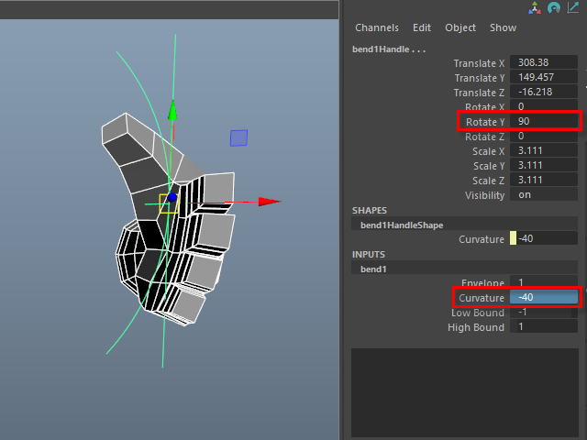Select the bend1HandleShape shape node
Screen dimensions: 587x440
[404, 225]
